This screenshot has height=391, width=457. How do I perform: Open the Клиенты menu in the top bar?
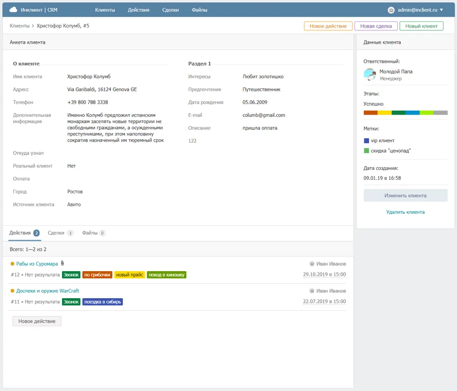(105, 10)
